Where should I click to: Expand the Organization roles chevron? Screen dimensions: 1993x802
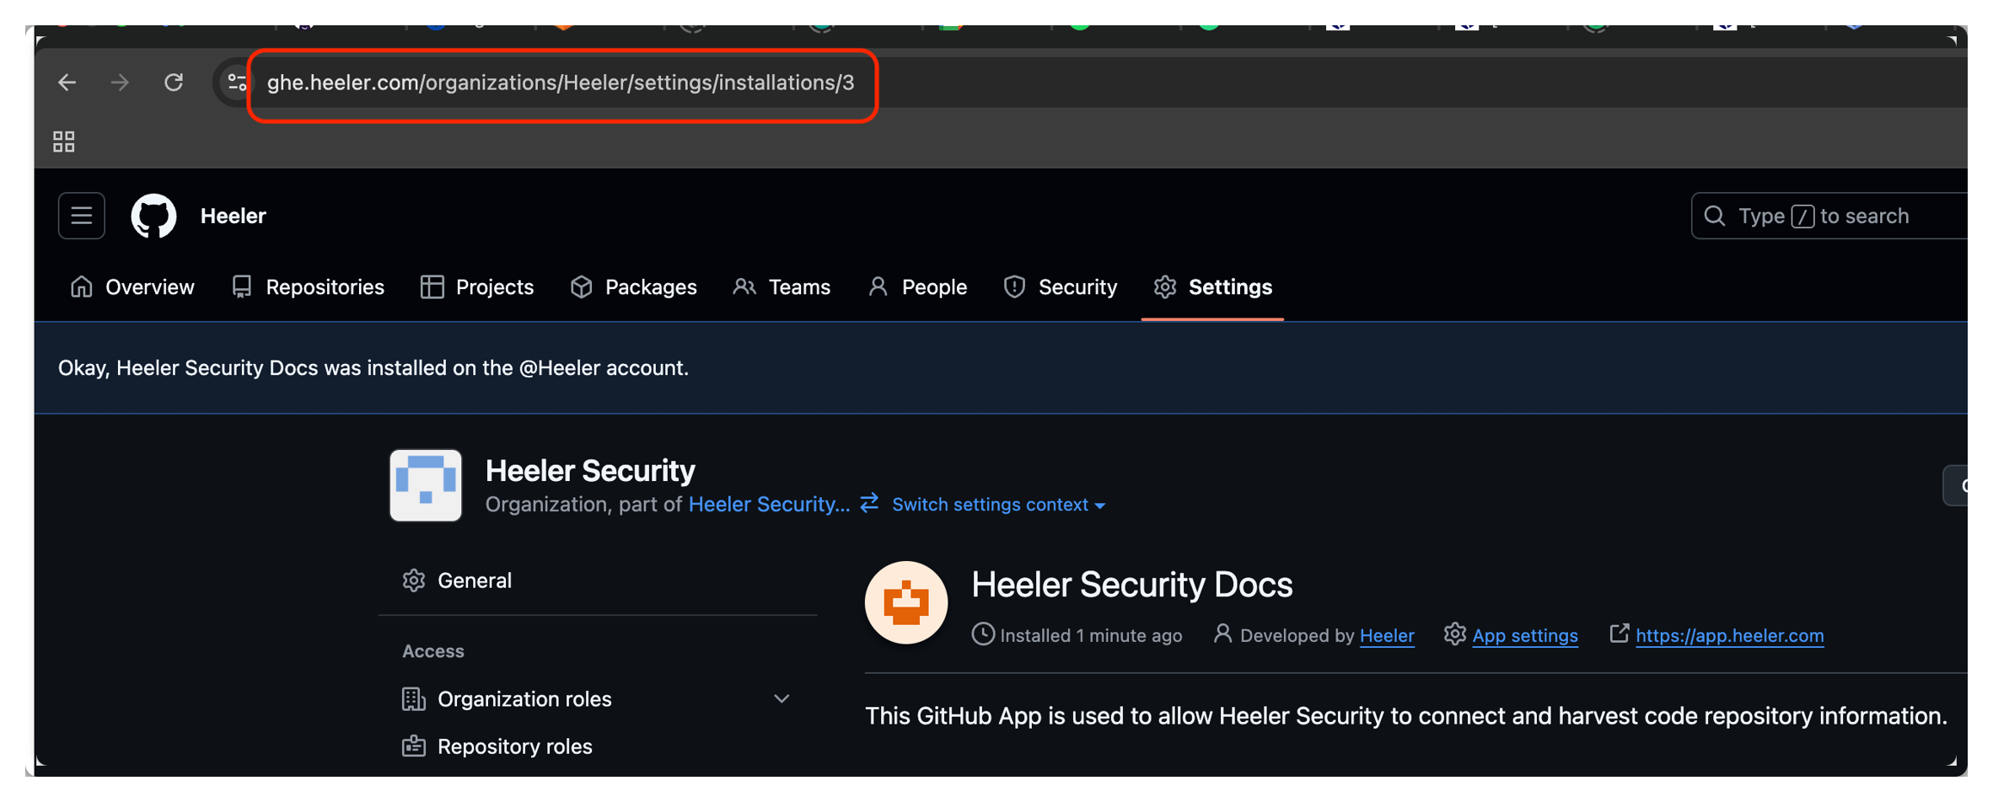click(x=782, y=699)
